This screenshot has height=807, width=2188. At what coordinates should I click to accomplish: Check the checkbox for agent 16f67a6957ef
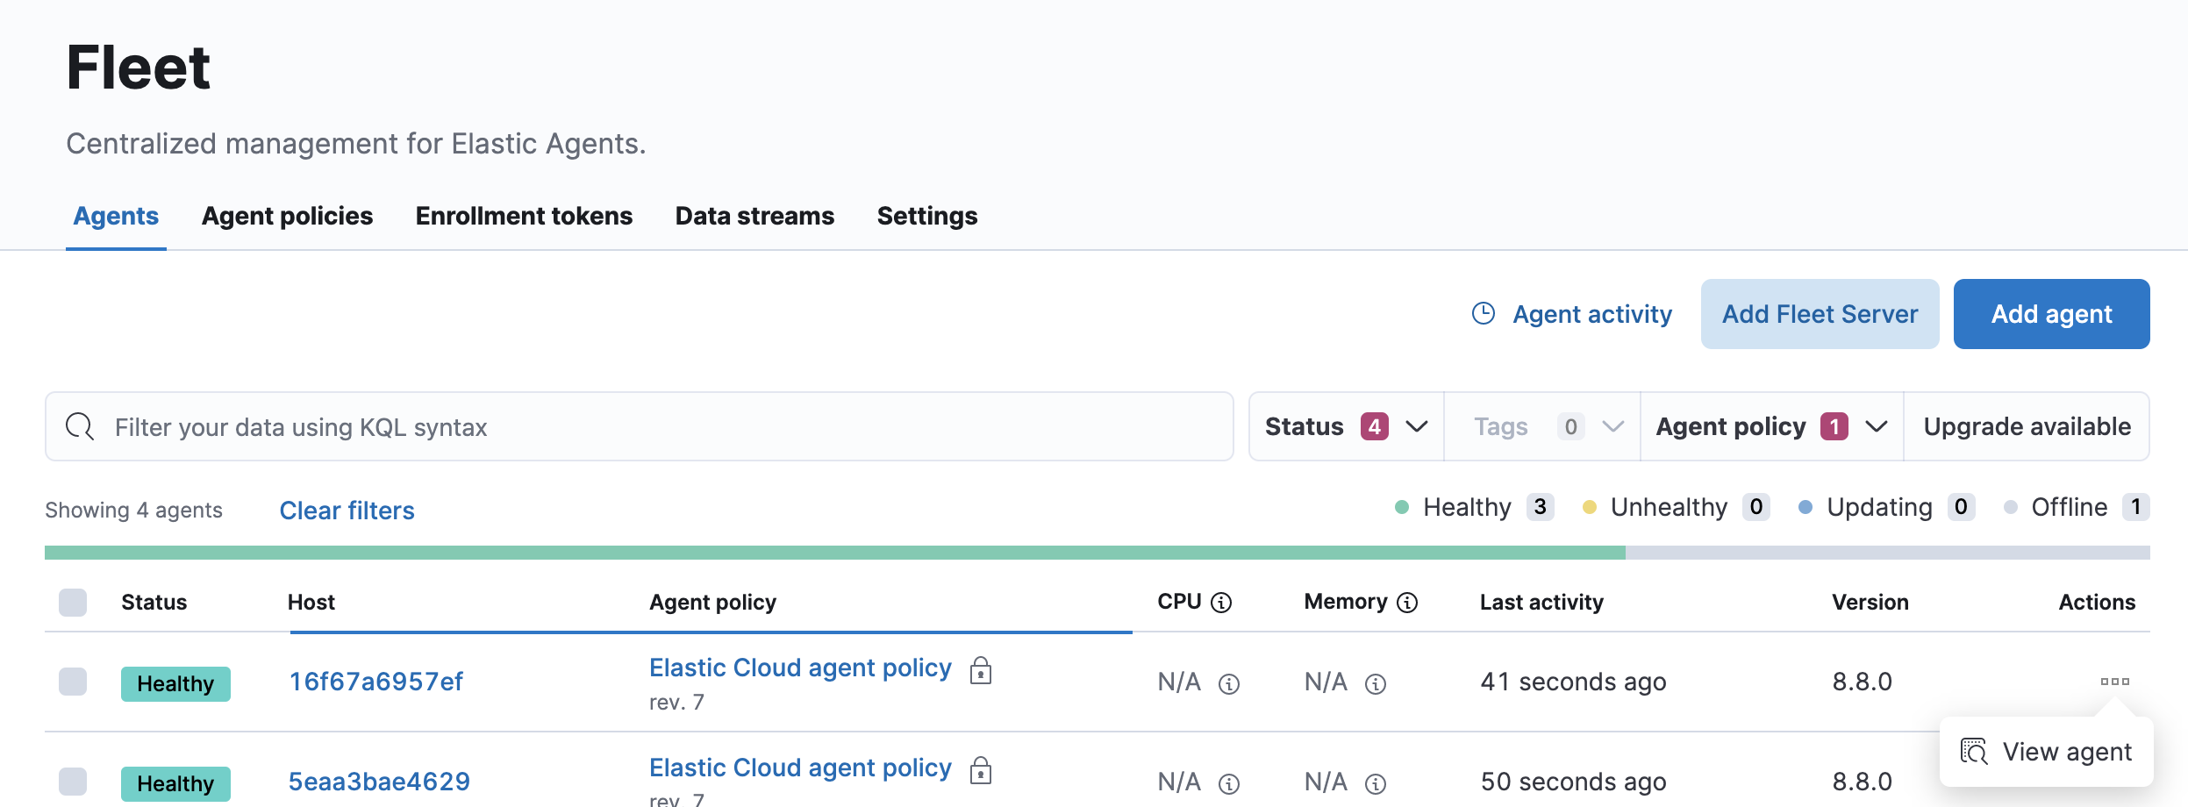point(71,682)
